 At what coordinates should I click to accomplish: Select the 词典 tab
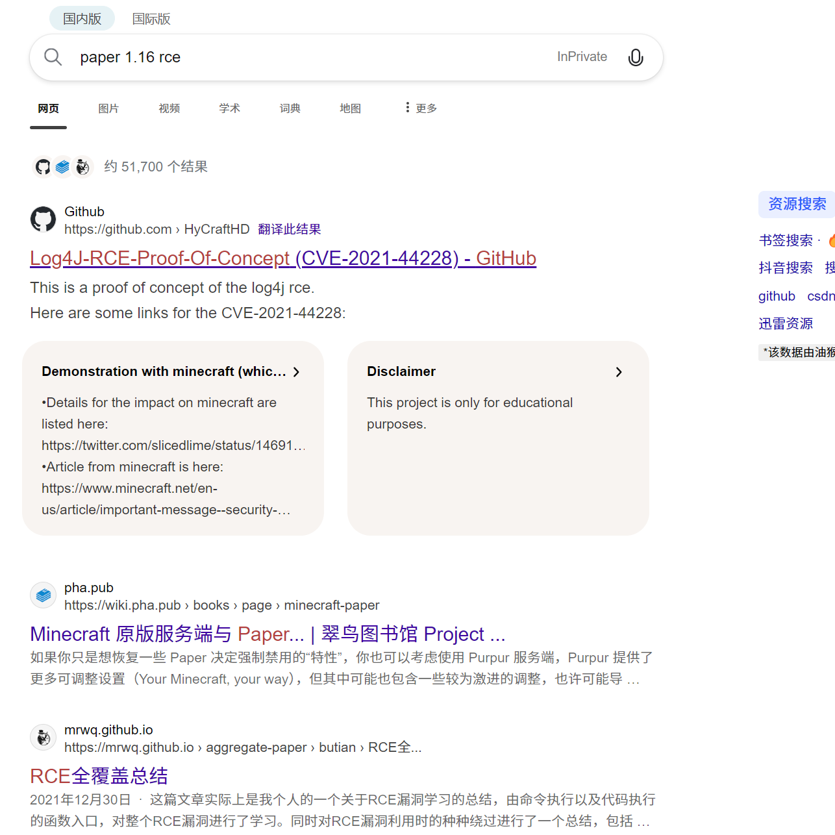[x=290, y=108]
